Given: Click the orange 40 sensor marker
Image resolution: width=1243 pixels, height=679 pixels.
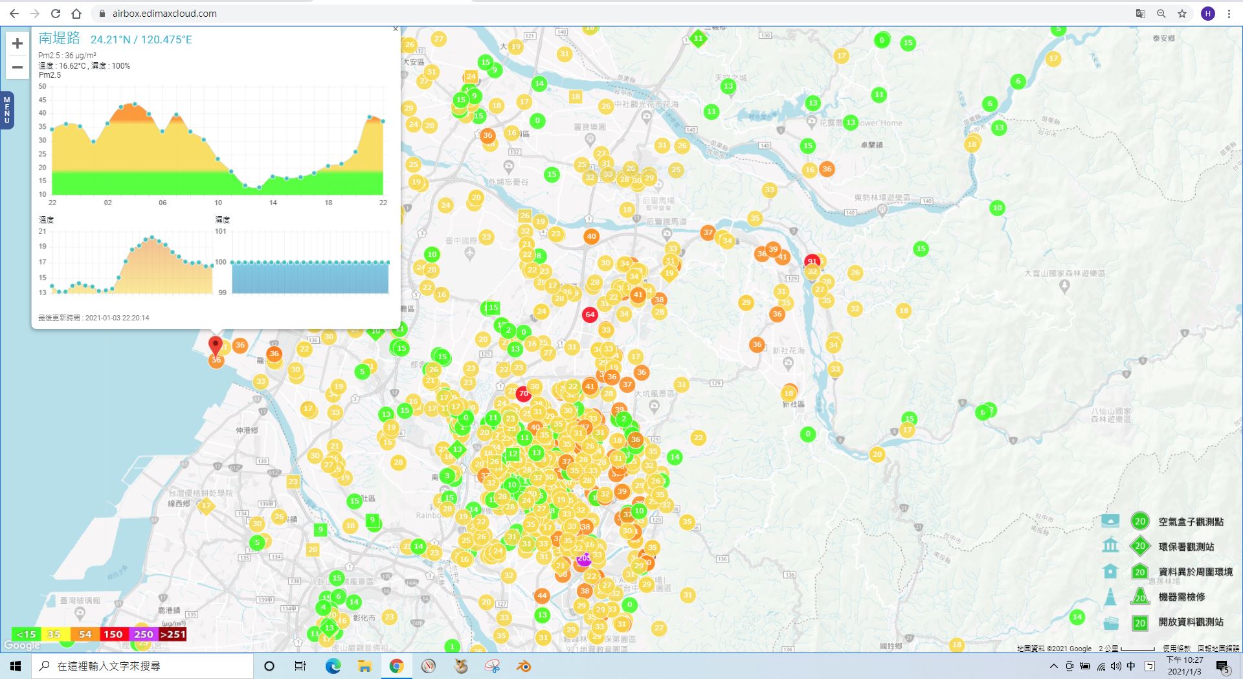Looking at the screenshot, I should [591, 236].
